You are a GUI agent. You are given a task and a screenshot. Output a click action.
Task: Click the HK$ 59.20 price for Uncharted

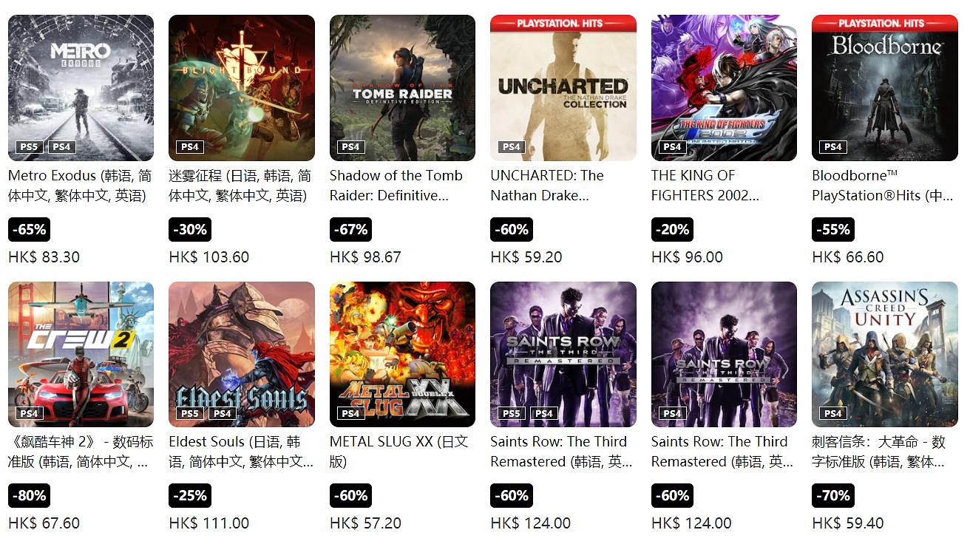pyautogui.click(x=526, y=257)
